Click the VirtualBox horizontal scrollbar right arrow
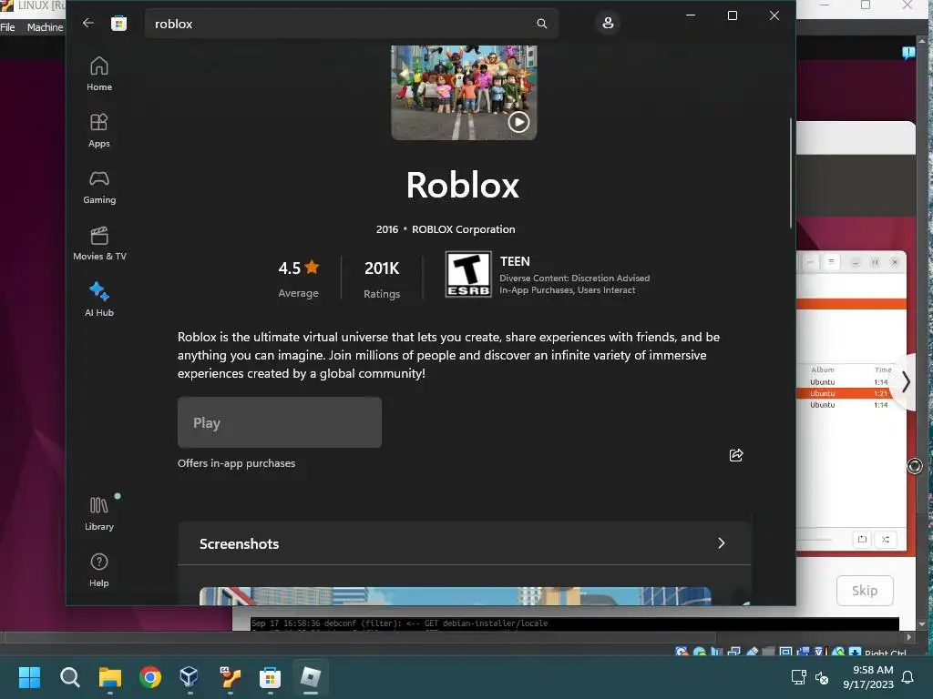Viewport: 933px width, 699px height. click(x=908, y=637)
